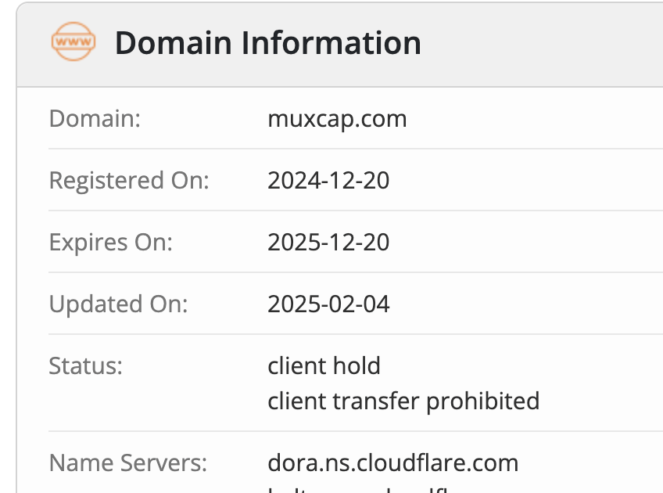Viewport: 663px width, 493px height.
Task: Click the updated date 2025-02-04
Action: click(328, 304)
